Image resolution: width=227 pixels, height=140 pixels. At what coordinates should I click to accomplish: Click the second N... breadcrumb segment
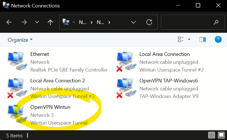(100, 22)
